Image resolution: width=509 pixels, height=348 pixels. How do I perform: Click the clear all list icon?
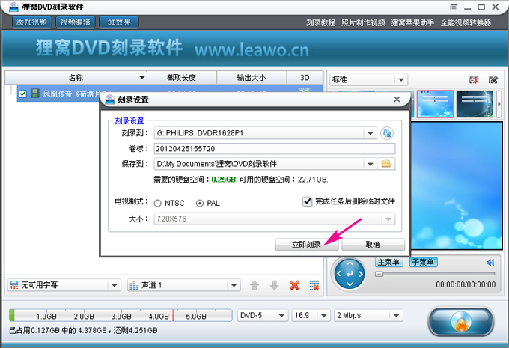click(314, 285)
